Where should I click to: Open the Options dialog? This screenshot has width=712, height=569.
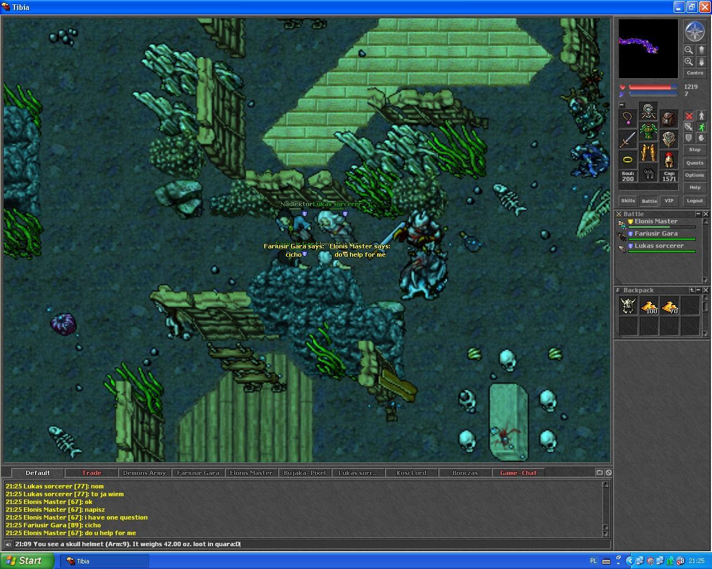[695, 175]
